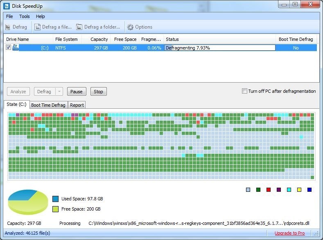The image size is (323, 240).
Task: Click the Defrag toolbar icon
Action: pyautogui.click(x=8, y=27)
